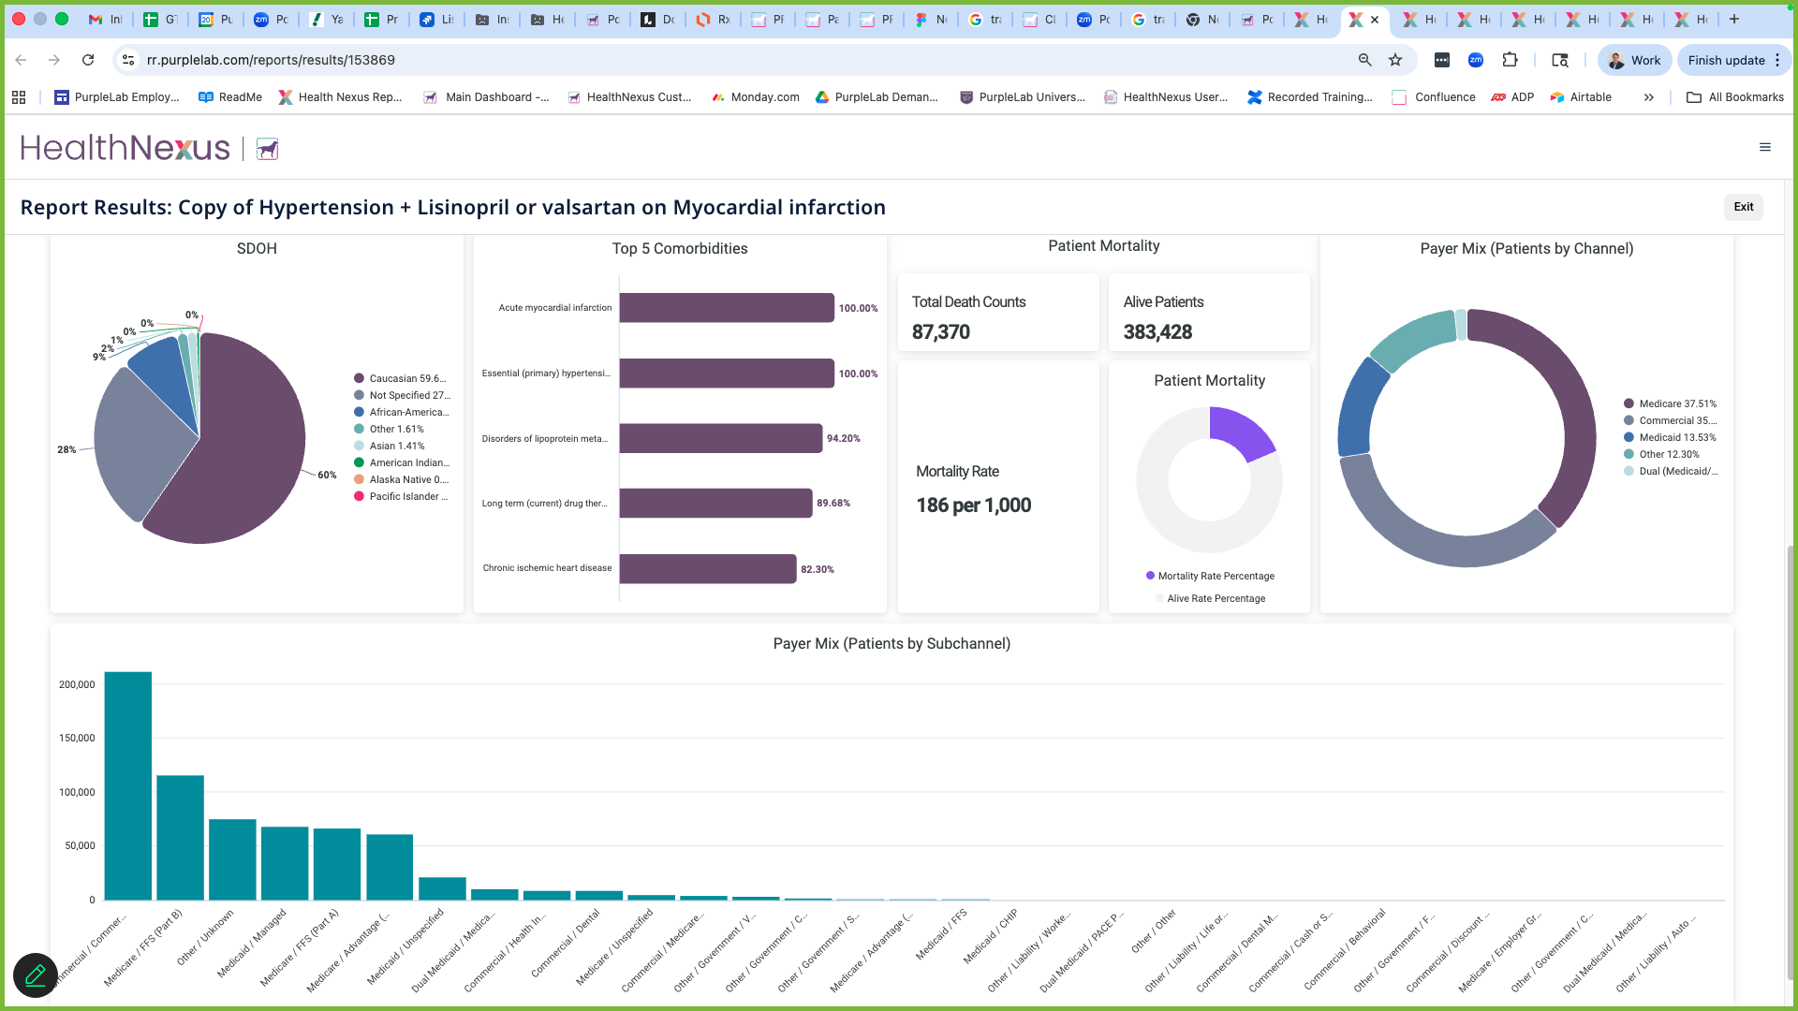Bookmark page with star icon
The height and width of the screenshot is (1011, 1798).
1395,60
